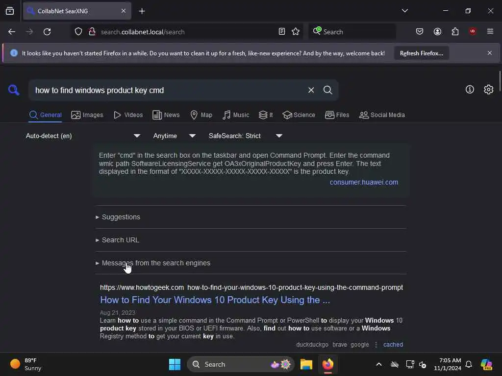Submit search with magnifier button
This screenshot has width=502, height=376.
(327, 90)
